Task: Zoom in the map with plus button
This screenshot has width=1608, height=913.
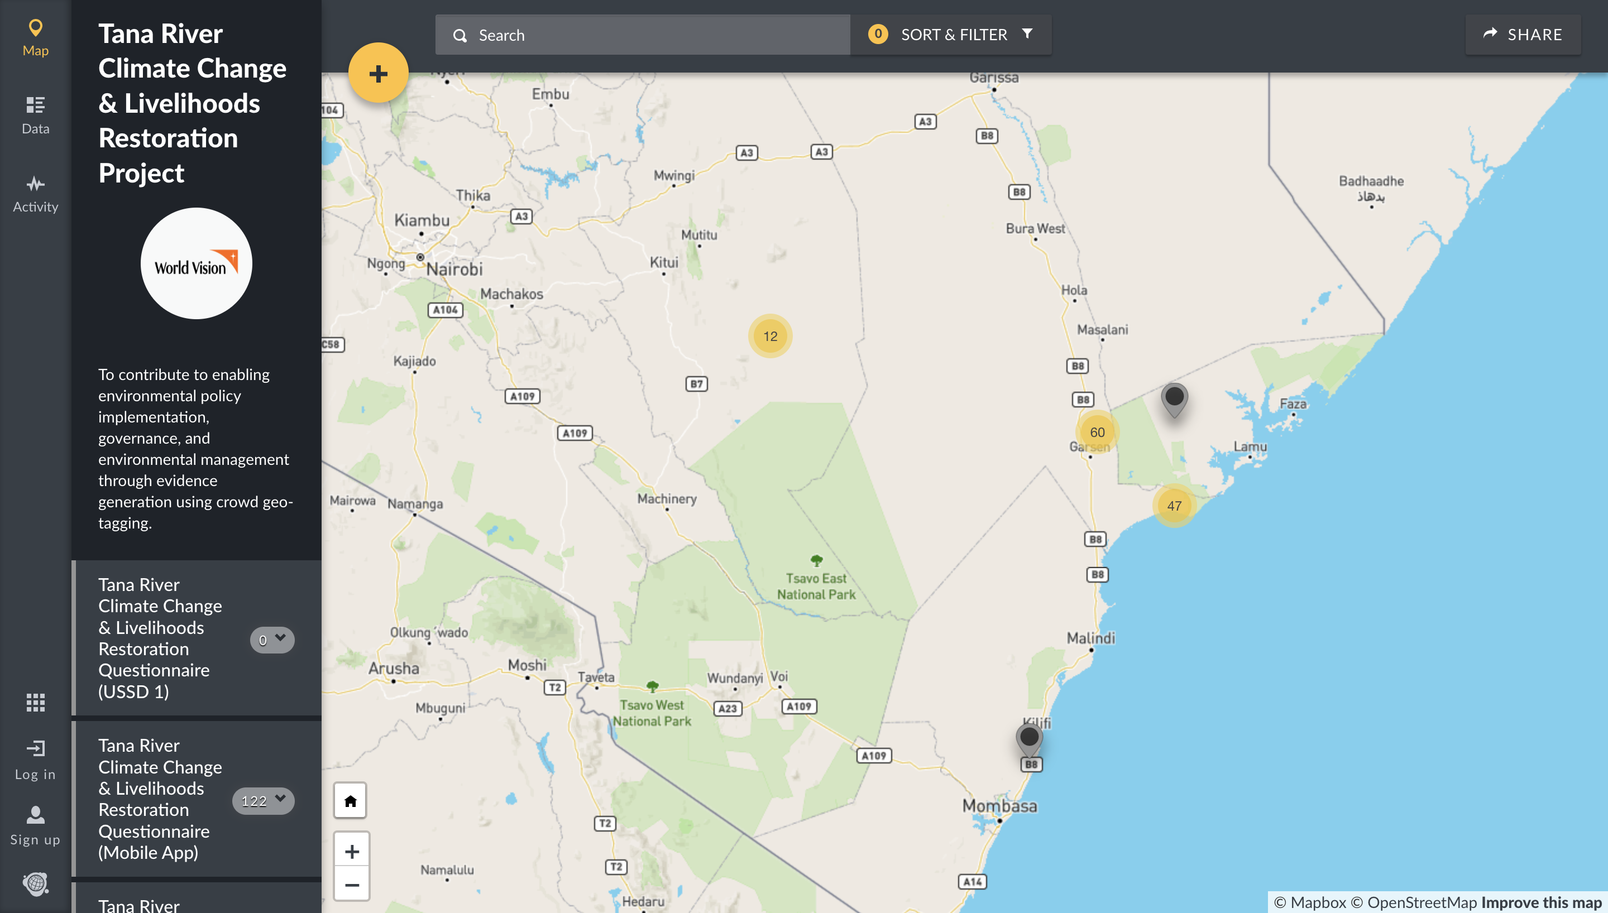Action: pyautogui.click(x=352, y=851)
